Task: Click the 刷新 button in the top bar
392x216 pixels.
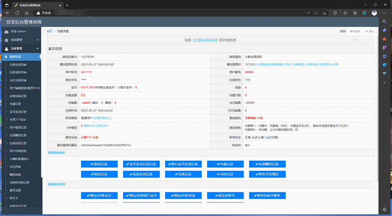Action: click(x=343, y=31)
